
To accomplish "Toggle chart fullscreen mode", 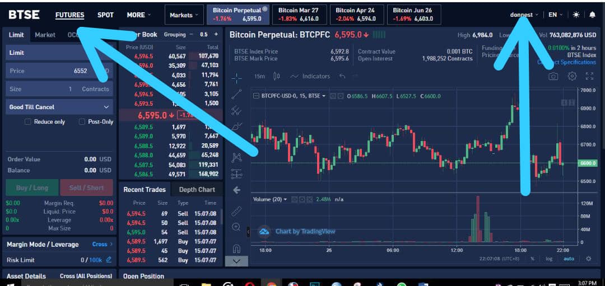I will 589,76.
